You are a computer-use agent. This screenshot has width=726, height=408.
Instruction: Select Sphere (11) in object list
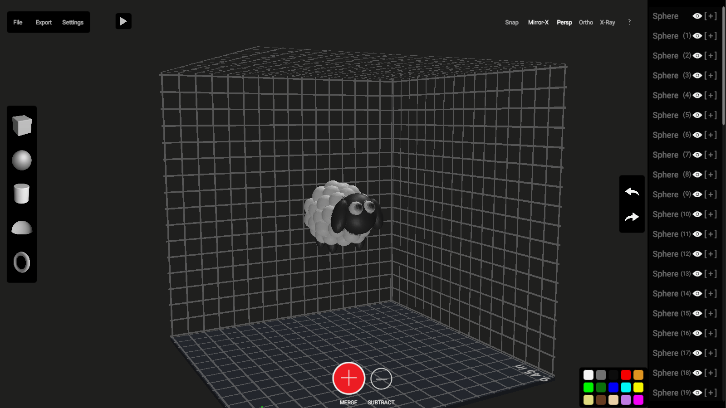[672, 234]
